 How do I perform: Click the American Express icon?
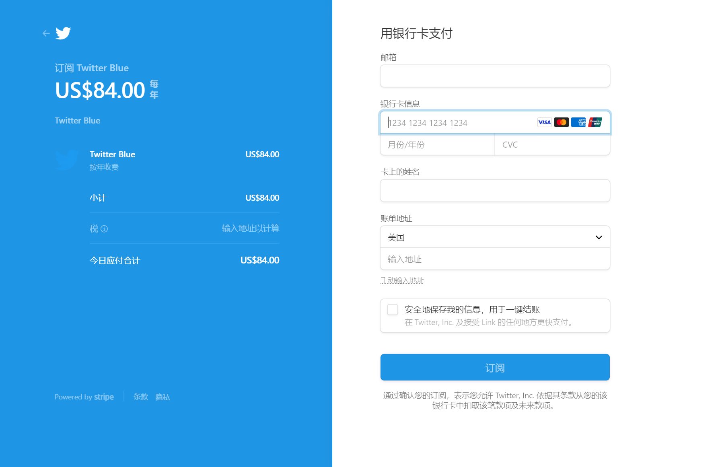point(578,122)
